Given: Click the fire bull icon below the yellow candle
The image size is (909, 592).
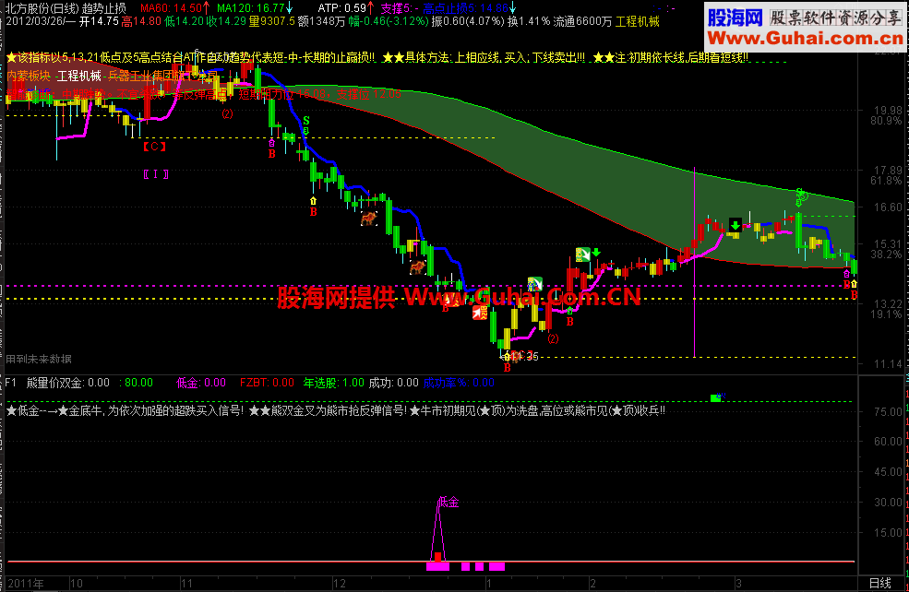Looking at the screenshot, I should point(417,267).
